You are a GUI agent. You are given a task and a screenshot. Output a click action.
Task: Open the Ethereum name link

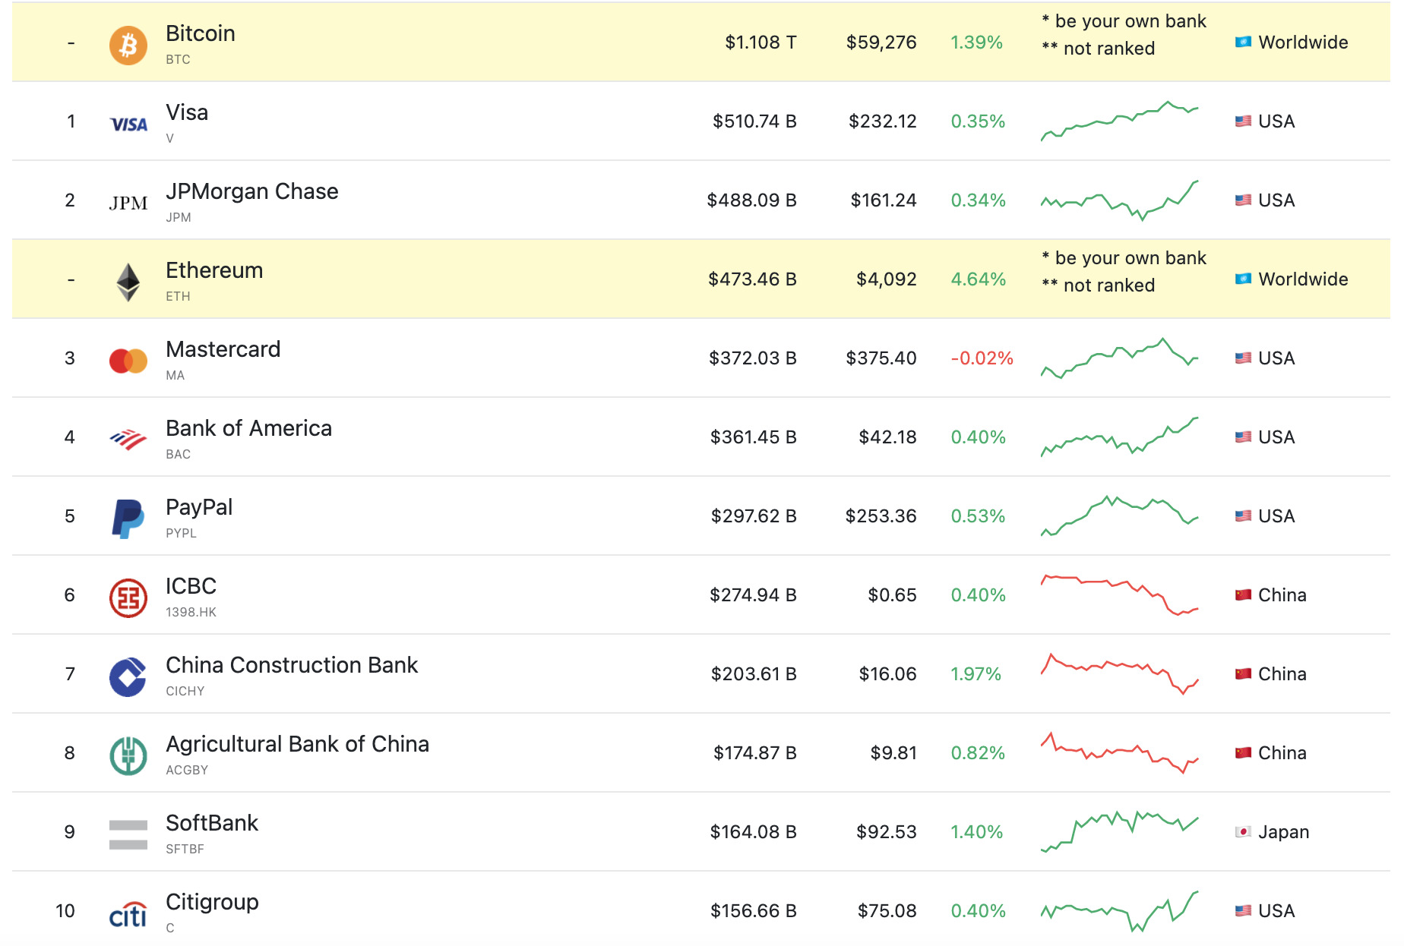coord(214,270)
